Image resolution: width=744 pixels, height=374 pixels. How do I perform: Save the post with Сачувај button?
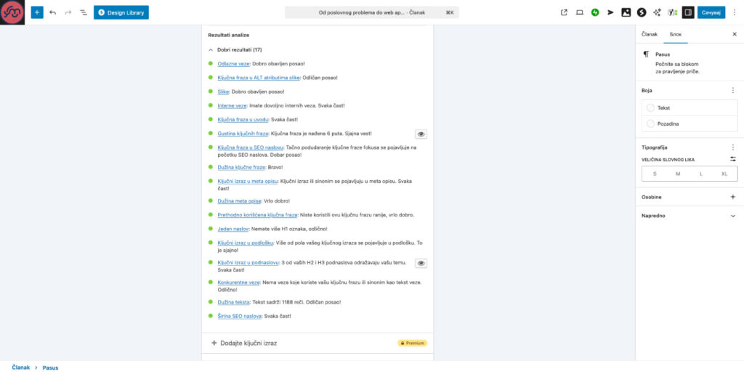711,13
